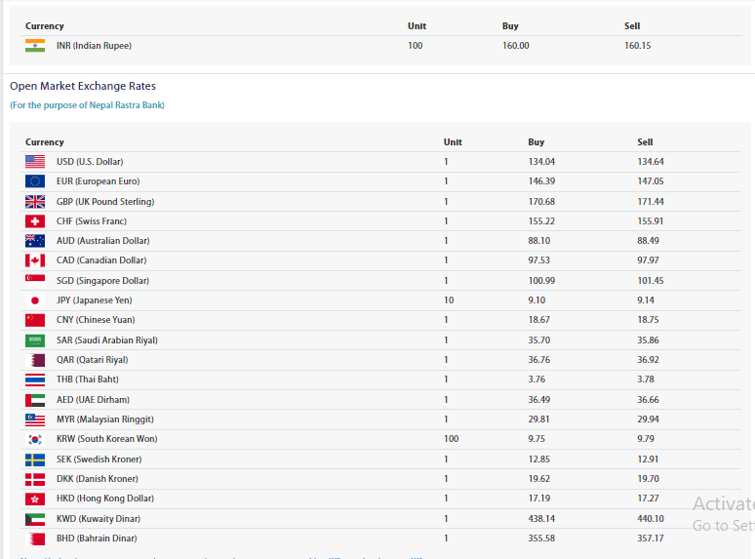Select the European Union flag icon
The image size is (755, 559).
(35, 181)
